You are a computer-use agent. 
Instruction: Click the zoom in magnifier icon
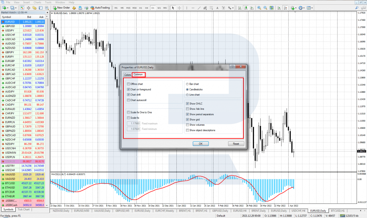coord(259,8)
